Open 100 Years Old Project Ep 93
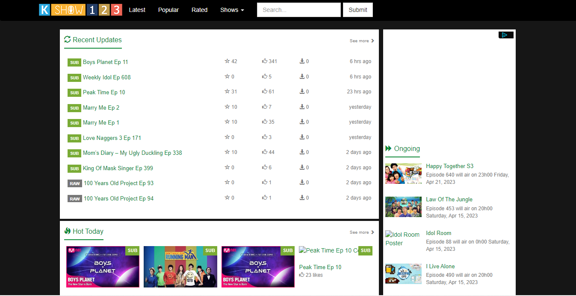The height and width of the screenshot is (296, 576). pyautogui.click(x=118, y=183)
